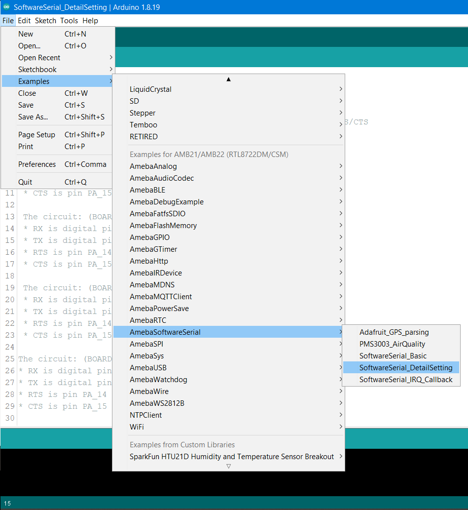Screen dimensions: 468x510
Task: Open the AmebaFlashMemory examples submenu
Action: pyautogui.click(x=228, y=226)
